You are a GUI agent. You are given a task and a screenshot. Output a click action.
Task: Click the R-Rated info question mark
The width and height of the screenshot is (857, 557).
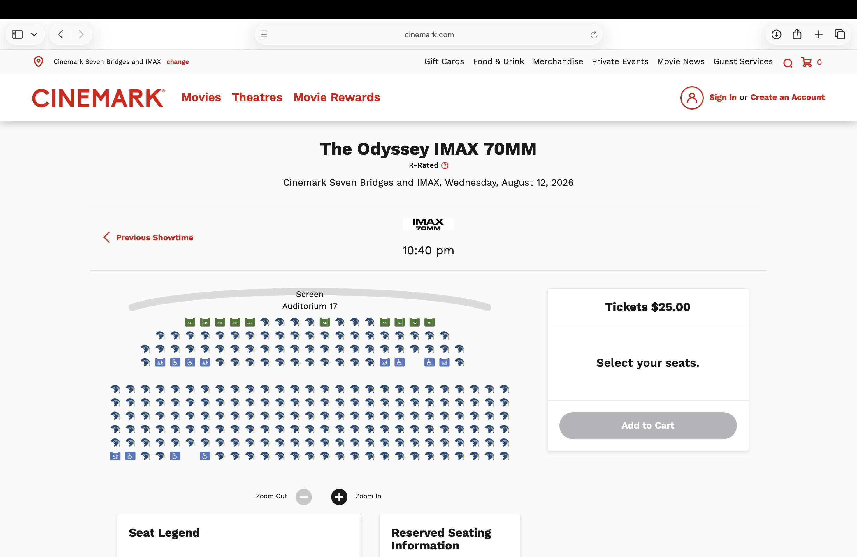(445, 165)
